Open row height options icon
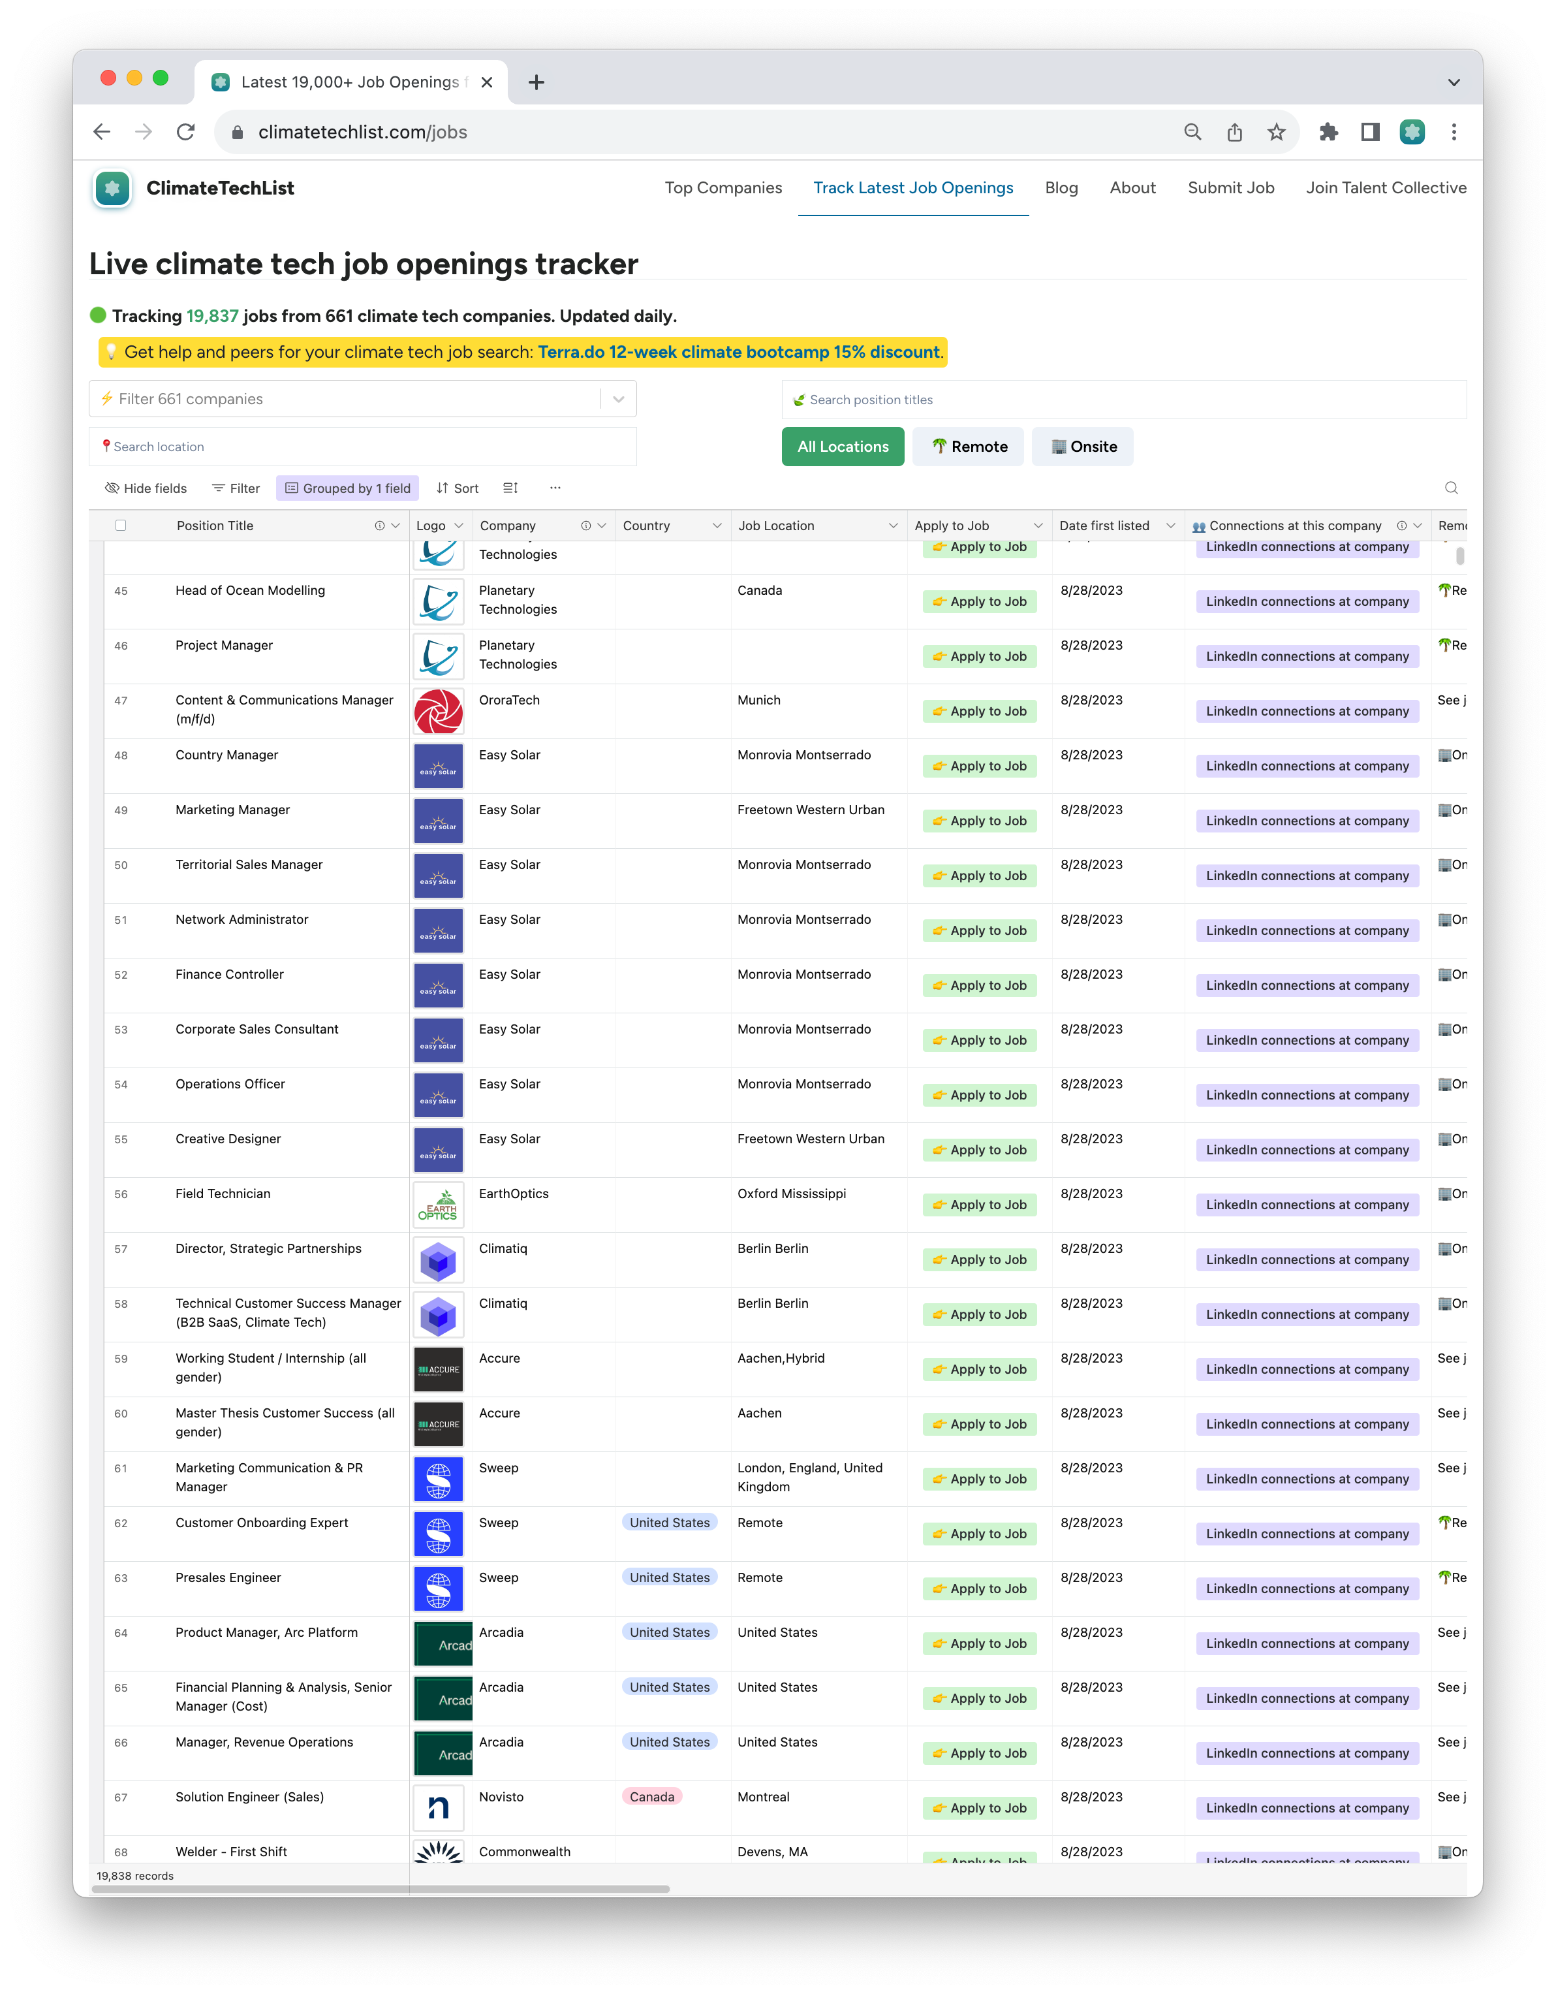The width and height of the screenshot is (1556, 1994). pos(510,488)
